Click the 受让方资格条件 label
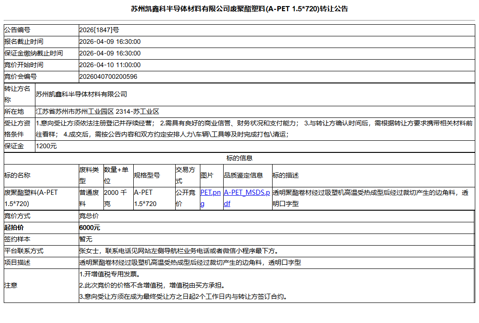This screenshot has width=479, height=323. point(17,129)
